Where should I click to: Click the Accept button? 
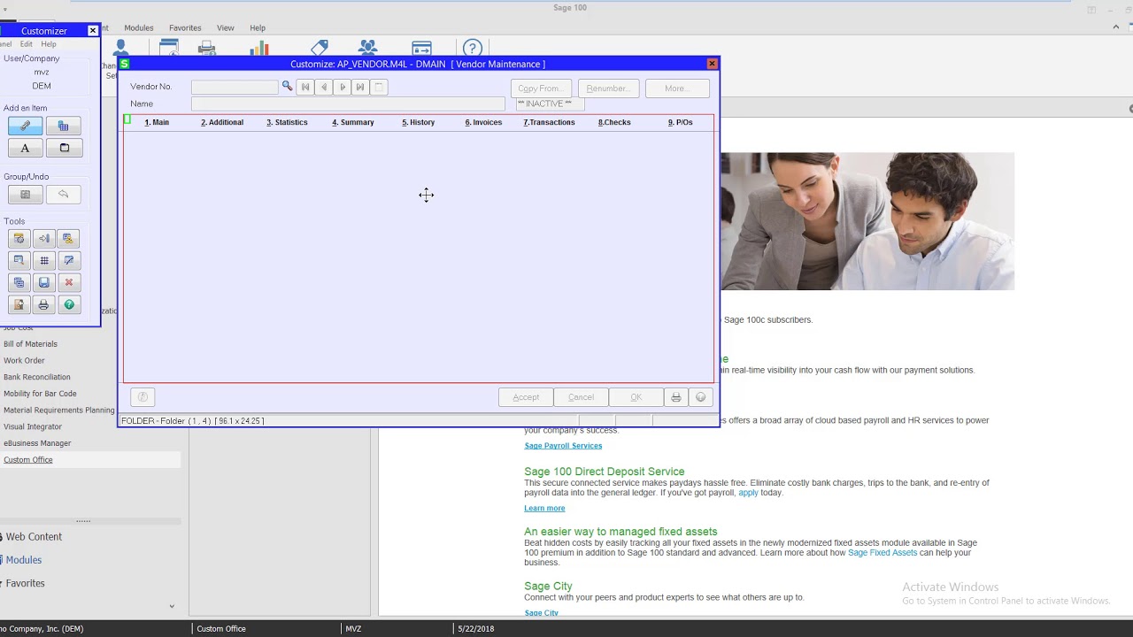point(526,397)
